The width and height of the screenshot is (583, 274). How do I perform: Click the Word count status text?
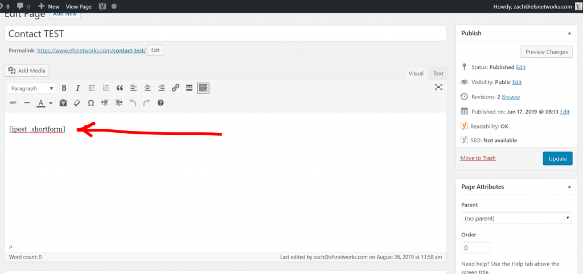click(x=25, y=257)
